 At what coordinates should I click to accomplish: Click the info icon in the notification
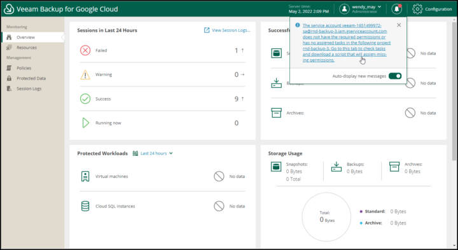point(297,25)
